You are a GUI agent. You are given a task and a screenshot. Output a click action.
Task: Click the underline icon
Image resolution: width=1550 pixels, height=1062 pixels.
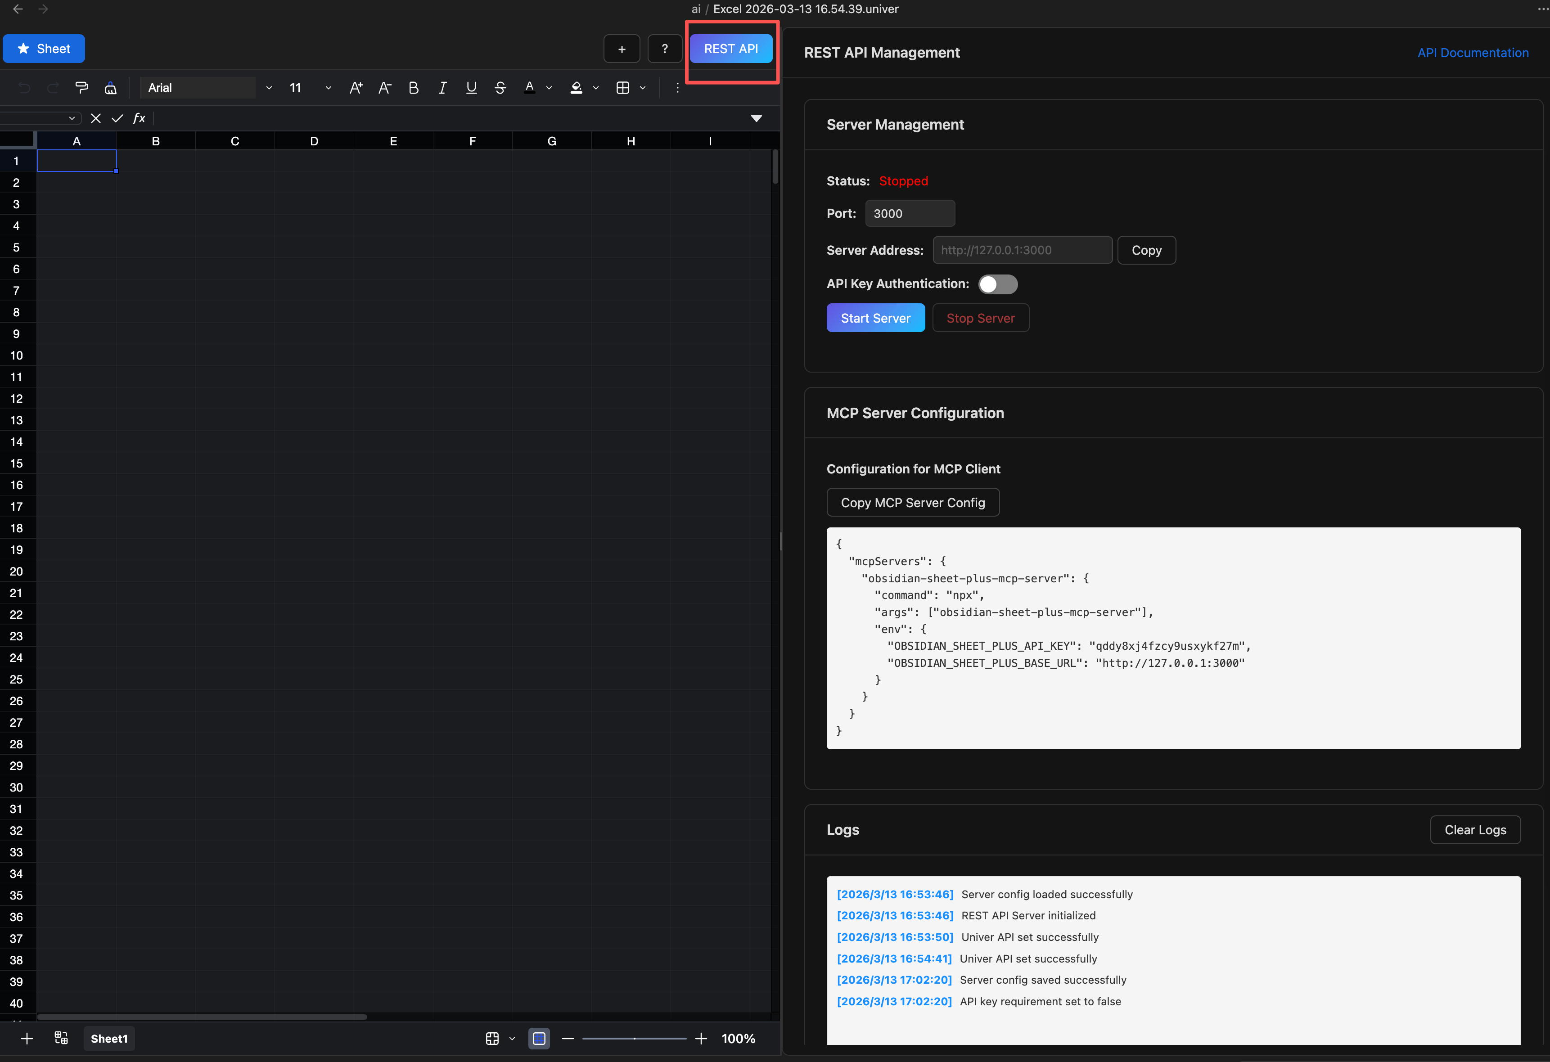click(x=471, y=88)
